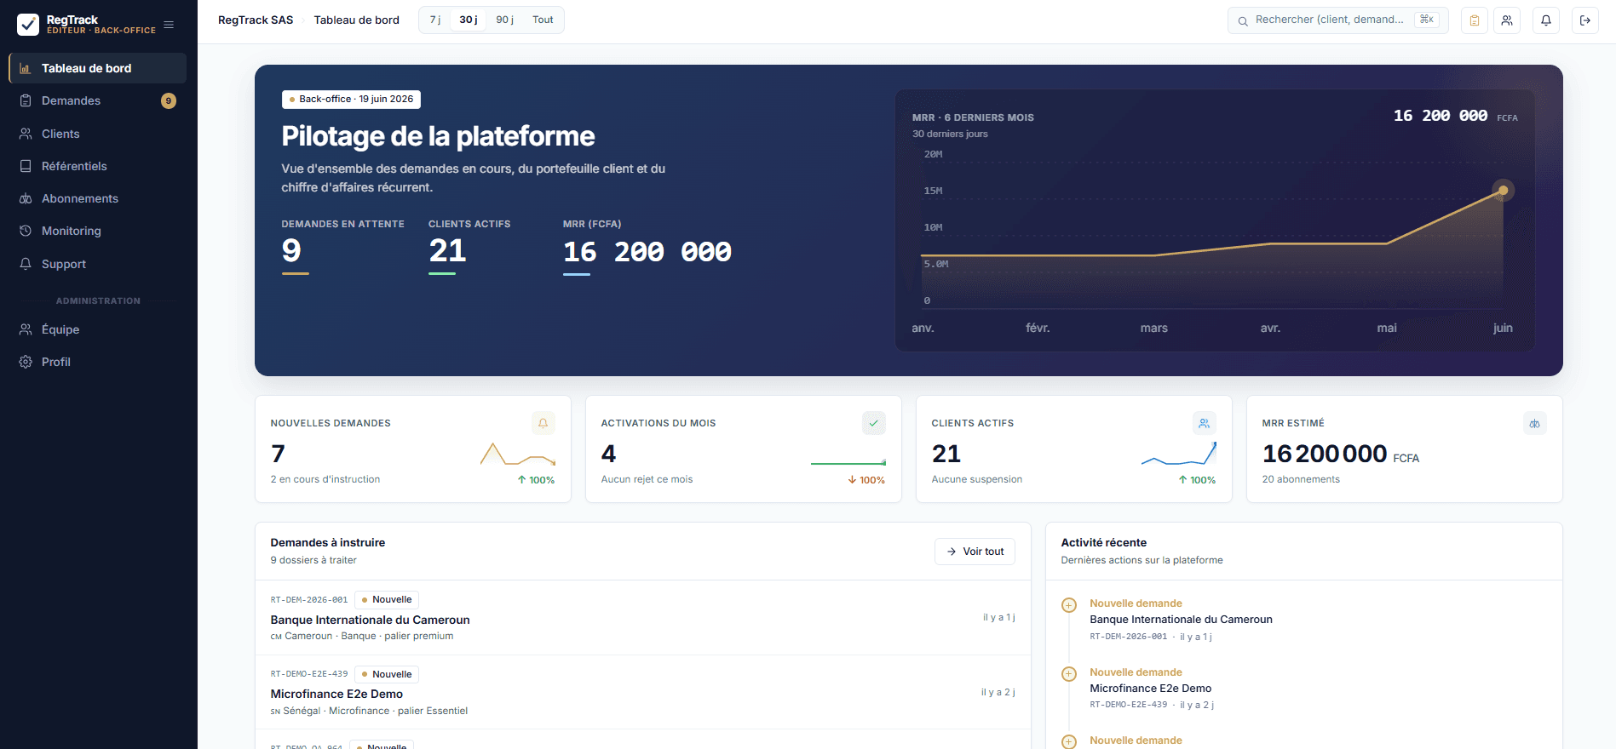Click Nouvelles demandes card sparkline

[x=518, y=454]
